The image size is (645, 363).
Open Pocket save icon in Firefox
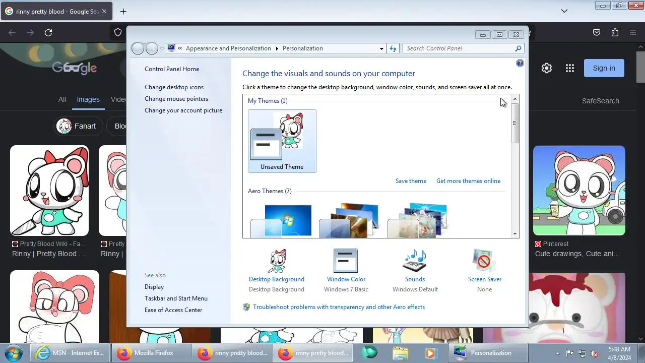coord(597,32)
